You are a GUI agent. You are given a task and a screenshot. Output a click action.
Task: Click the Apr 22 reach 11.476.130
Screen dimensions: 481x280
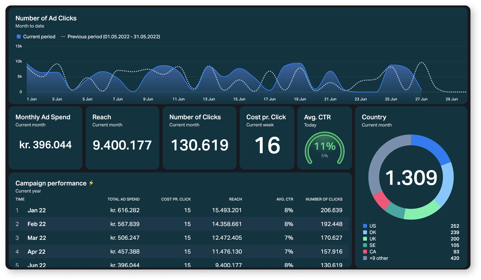click(x=227, y=252)
